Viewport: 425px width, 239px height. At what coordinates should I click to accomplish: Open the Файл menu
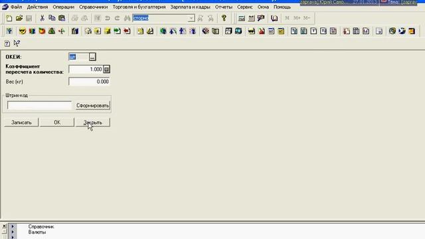coord(16,7)
